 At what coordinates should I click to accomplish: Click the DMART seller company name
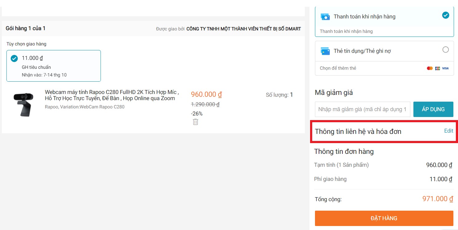point(243,29)
